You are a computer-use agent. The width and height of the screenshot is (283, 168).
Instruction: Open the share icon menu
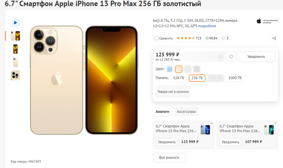tap(274, 38)
